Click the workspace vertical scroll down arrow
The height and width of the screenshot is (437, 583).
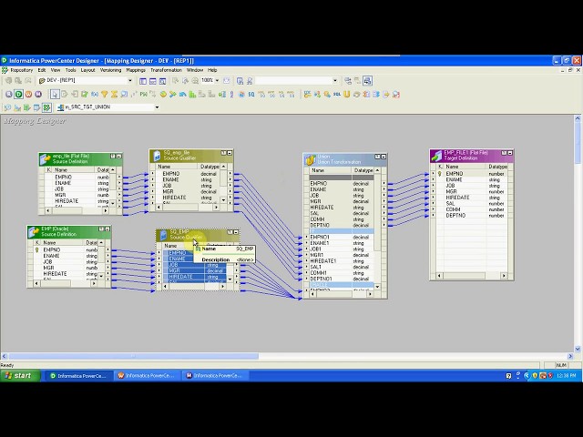click(578, 349)
